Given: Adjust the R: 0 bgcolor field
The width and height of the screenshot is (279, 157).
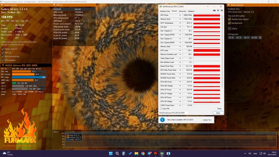Looking at the screenshot, I should pos(231,38).
